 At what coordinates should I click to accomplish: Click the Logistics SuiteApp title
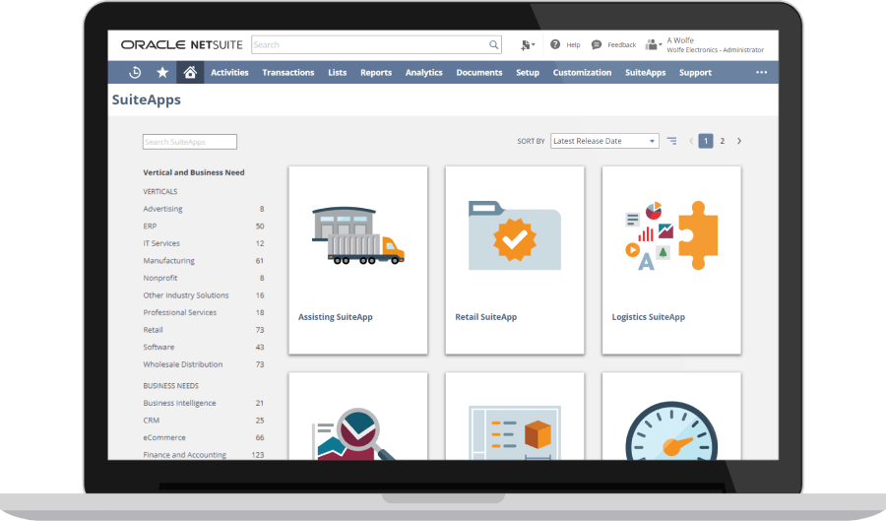649,317
